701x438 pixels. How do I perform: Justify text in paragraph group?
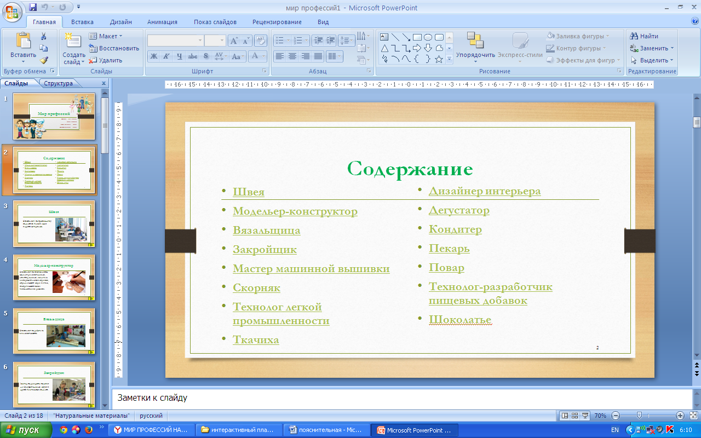(x=318, y=56)
